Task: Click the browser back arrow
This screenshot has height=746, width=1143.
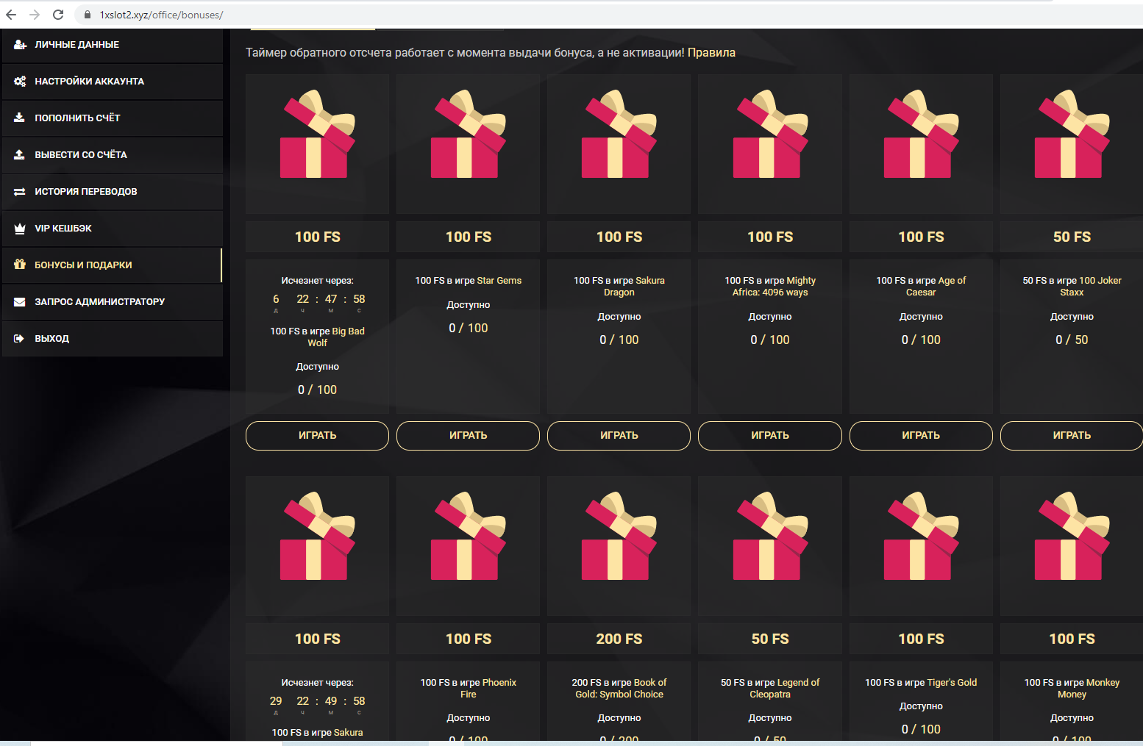Action: pyautogui.click(x=11, y=15)
